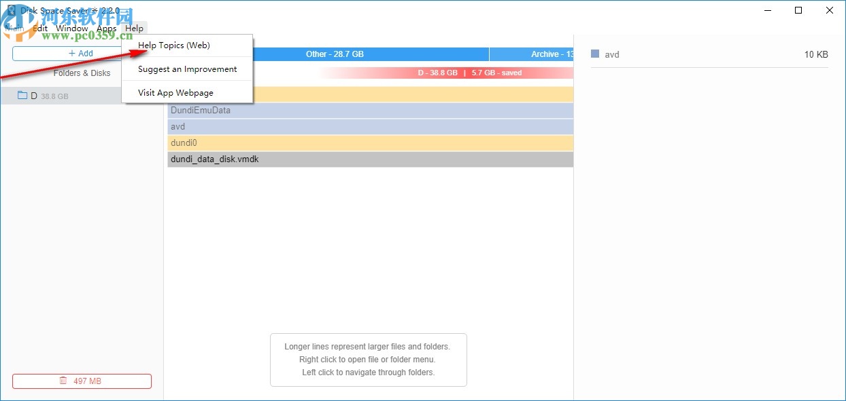Open the DundiEmuData folder row

[x=371, y=111]
